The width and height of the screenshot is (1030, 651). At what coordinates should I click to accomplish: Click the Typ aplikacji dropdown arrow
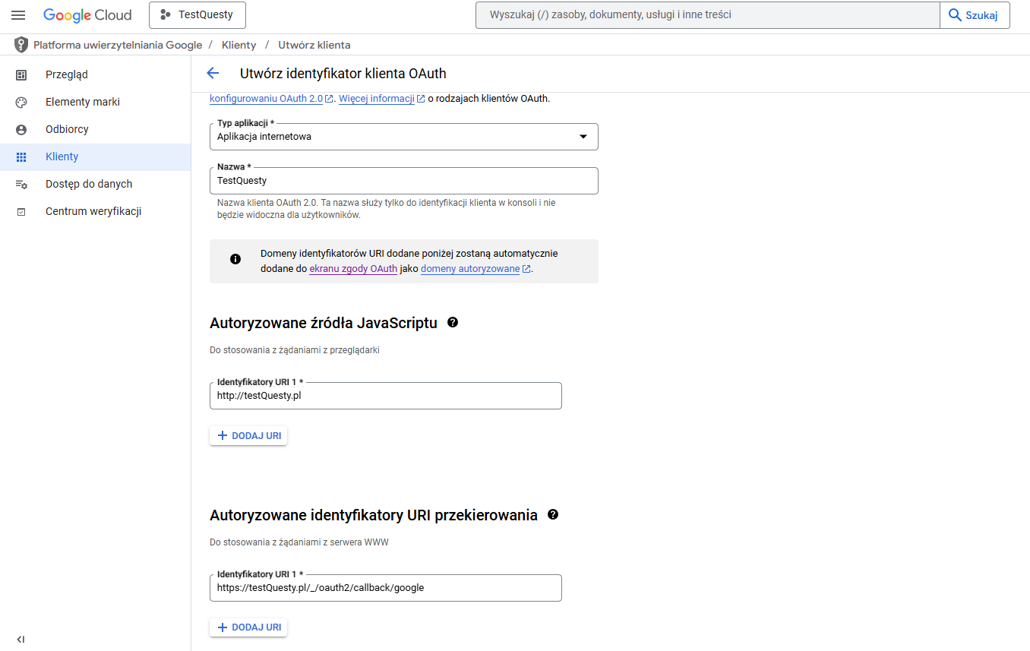[583, 137]
